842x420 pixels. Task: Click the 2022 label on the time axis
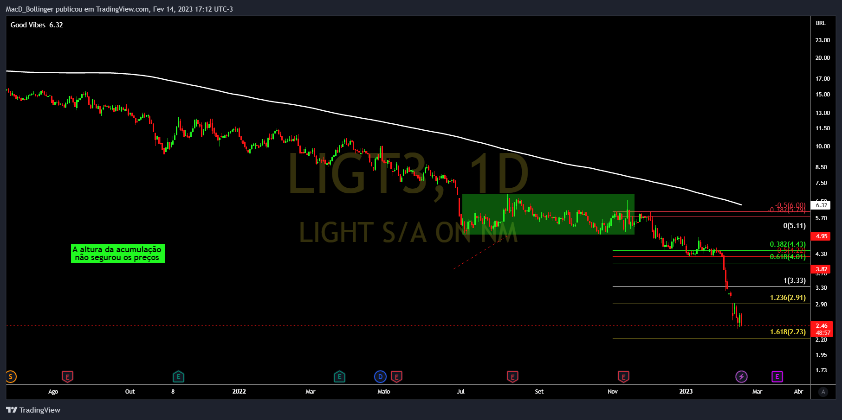pos(239,391)
